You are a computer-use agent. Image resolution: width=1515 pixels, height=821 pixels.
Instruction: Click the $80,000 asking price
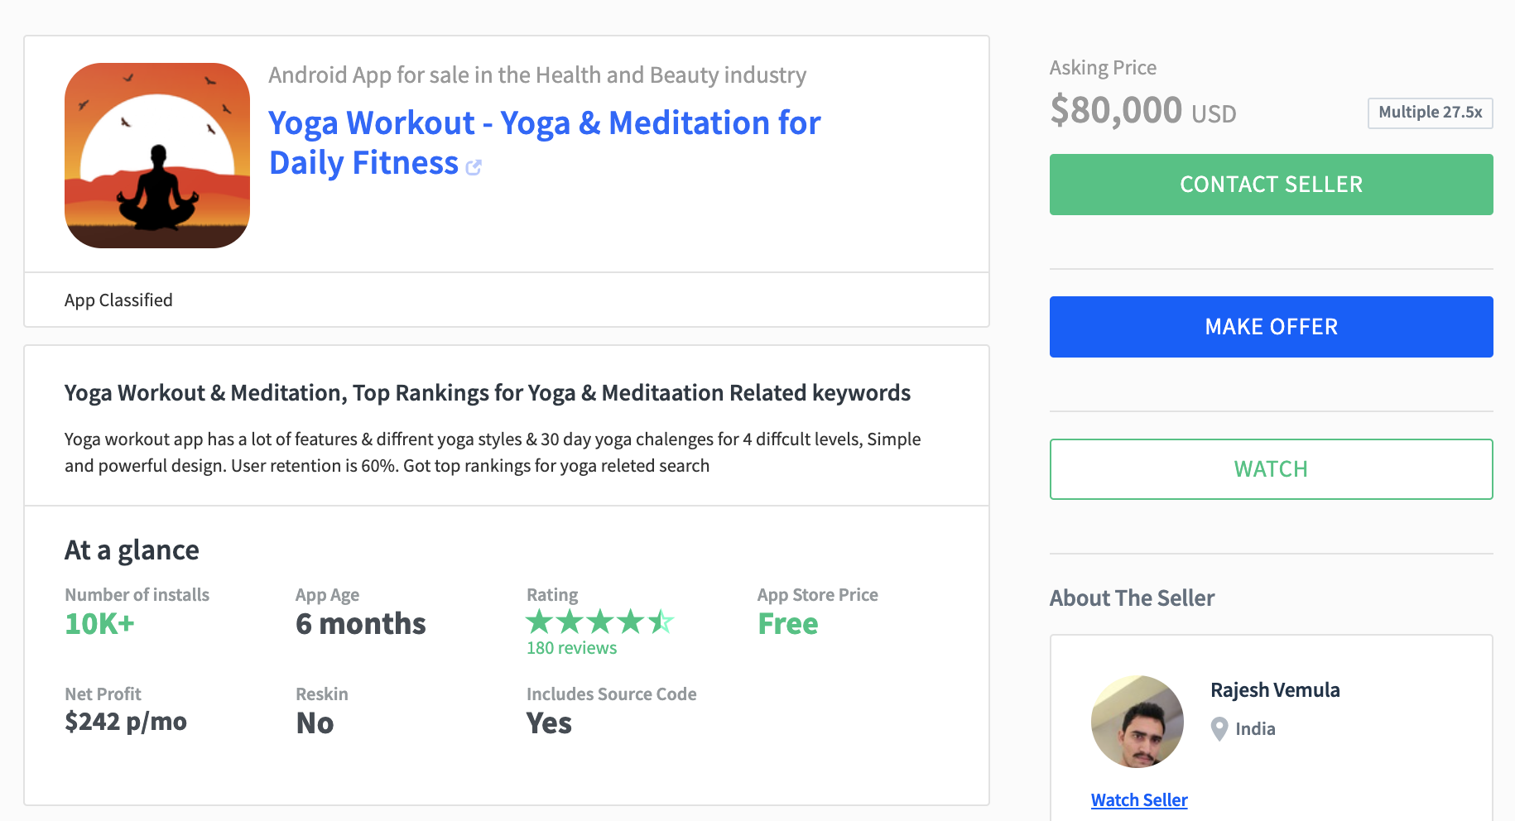click(1116, 110)
